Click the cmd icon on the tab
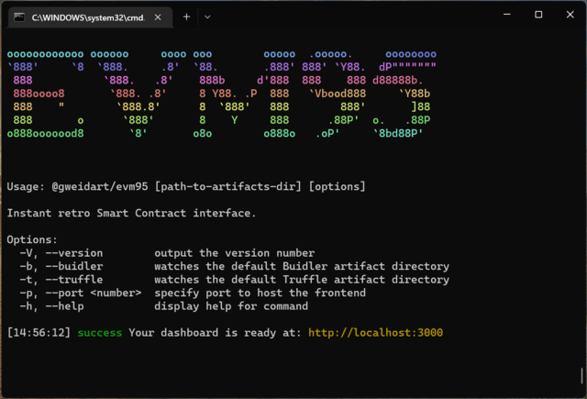This screenshot has width=587, height=399. pos(17,17)
